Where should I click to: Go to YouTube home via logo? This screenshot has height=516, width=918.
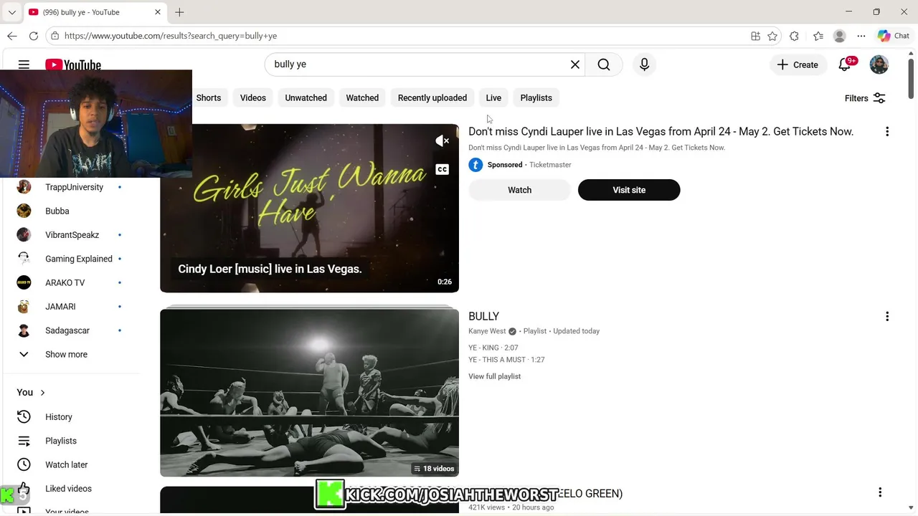pyautogui.click(x=73, y=64)
